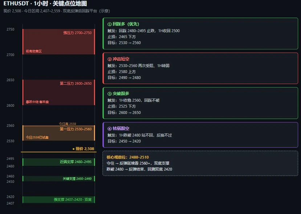Click the "止损：2465 下方" line
Image resolution: width=301 pixels, height=214 pixels.
pyautogui.click(x=122, y=37)
